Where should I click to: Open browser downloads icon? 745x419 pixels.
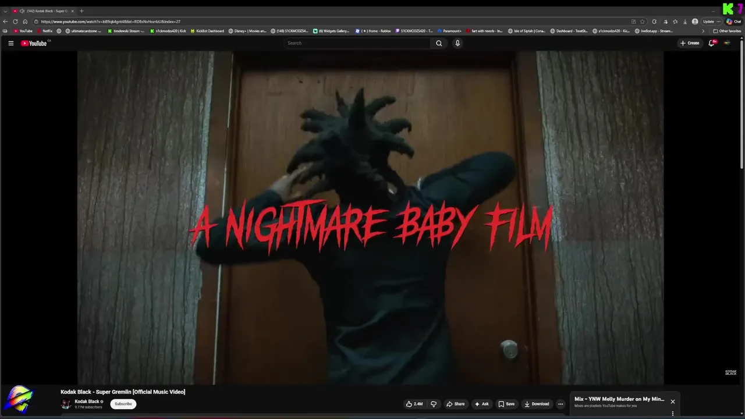685,22
